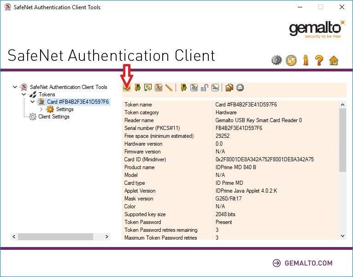The width and height of the screenshot is (353, 277).
Task: Click 'Serial number (PKCS#11)' label
Action: (x=152, y=128)
